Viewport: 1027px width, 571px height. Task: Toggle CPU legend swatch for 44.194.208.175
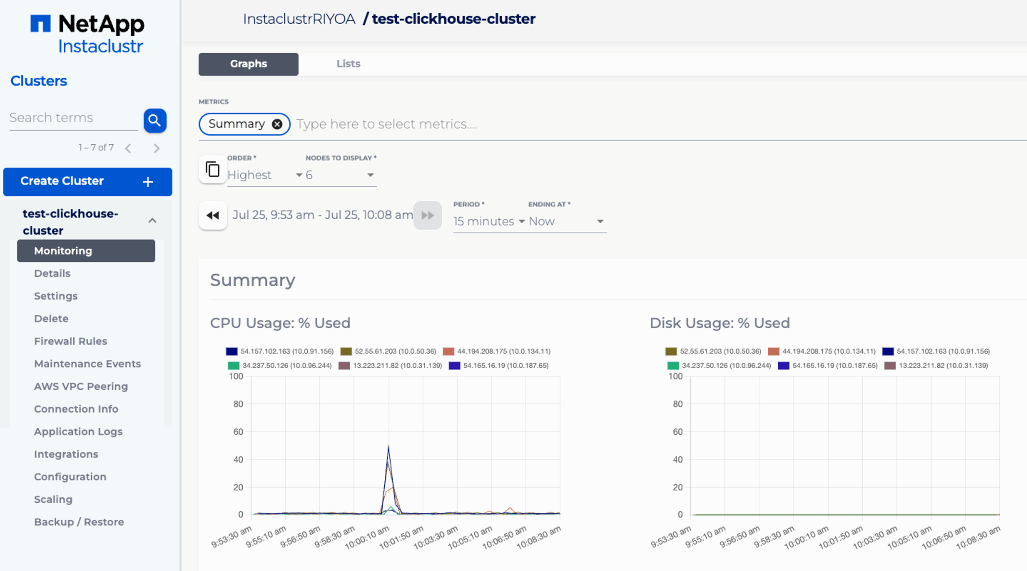coord(448,352)
